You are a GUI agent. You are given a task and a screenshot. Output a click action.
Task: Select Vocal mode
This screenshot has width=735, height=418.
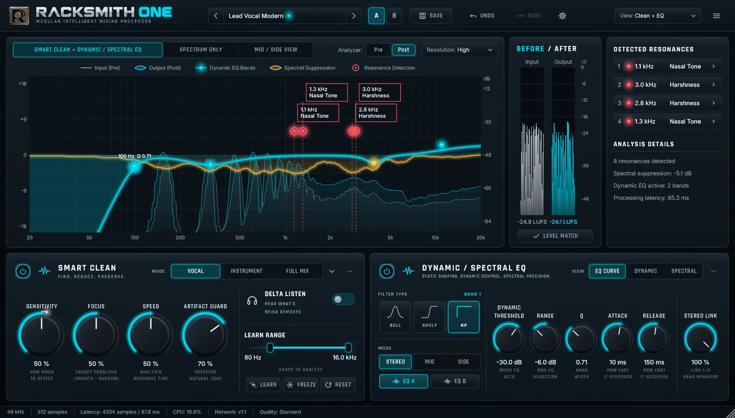tap(195, 271)
